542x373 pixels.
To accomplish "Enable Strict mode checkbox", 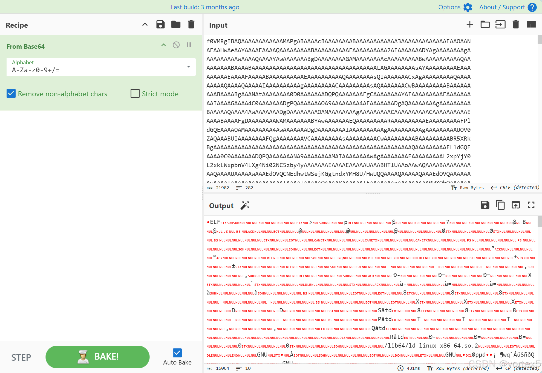I will click(x=135, y=94).
